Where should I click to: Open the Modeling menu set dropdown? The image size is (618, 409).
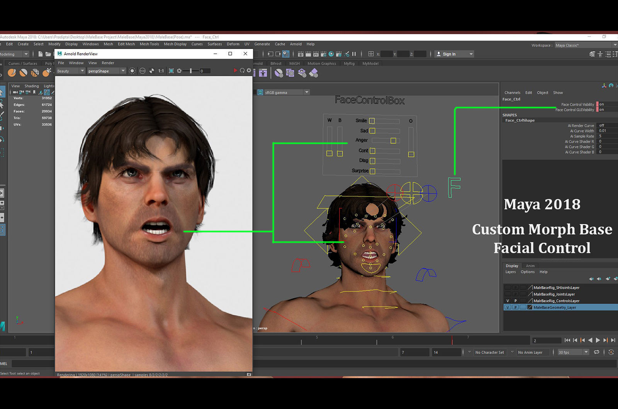(14, 54)
